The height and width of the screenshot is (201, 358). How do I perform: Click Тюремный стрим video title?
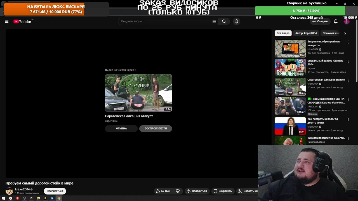[x=326, y=101]
